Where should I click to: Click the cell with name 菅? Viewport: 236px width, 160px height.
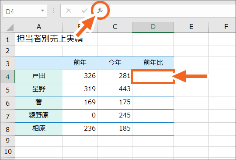tap(39, 103)
